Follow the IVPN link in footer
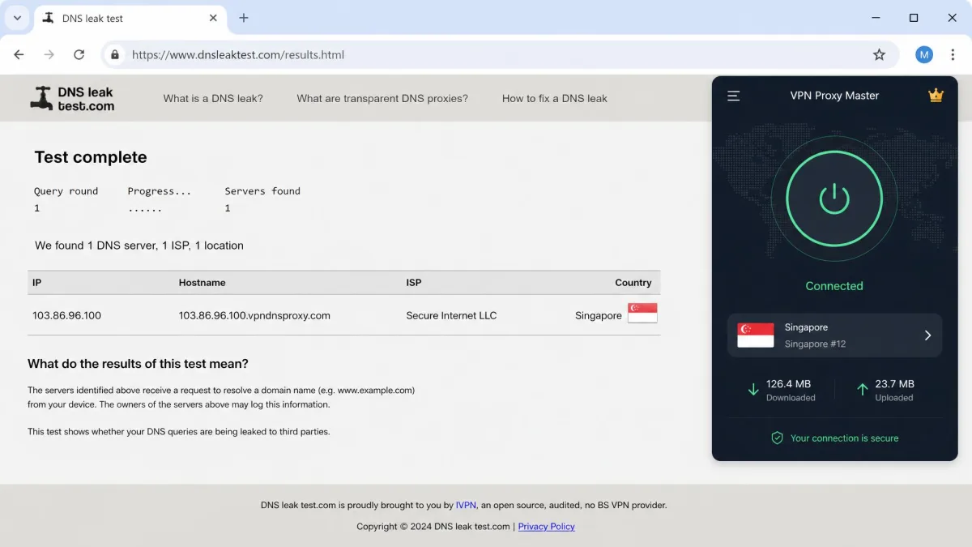The height and width of the screenshot is (547, 972). 466,505
